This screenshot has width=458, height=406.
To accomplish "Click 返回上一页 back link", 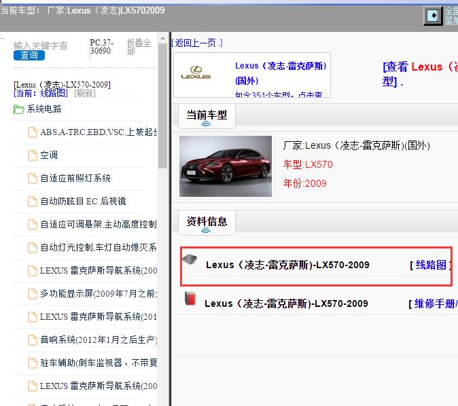I will click(x=197, y=43).
